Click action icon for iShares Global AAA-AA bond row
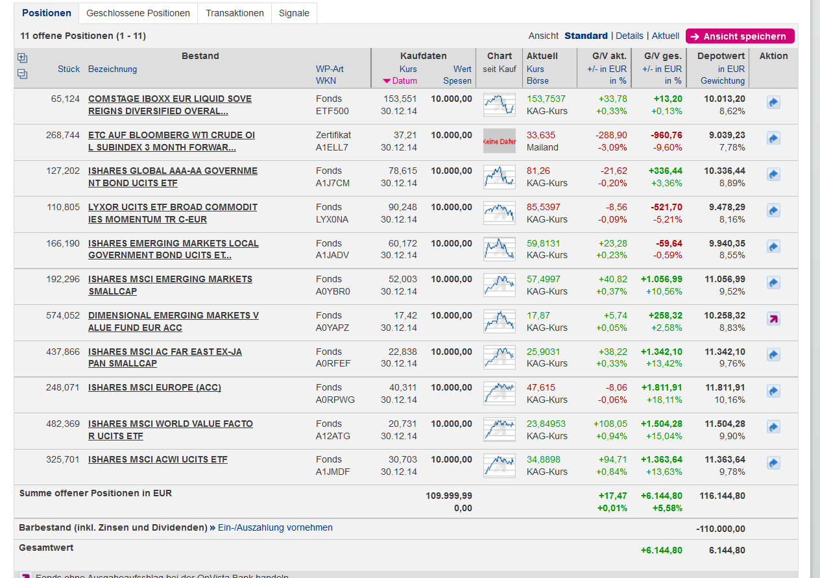820x578 pixels. tap(773, 175)
